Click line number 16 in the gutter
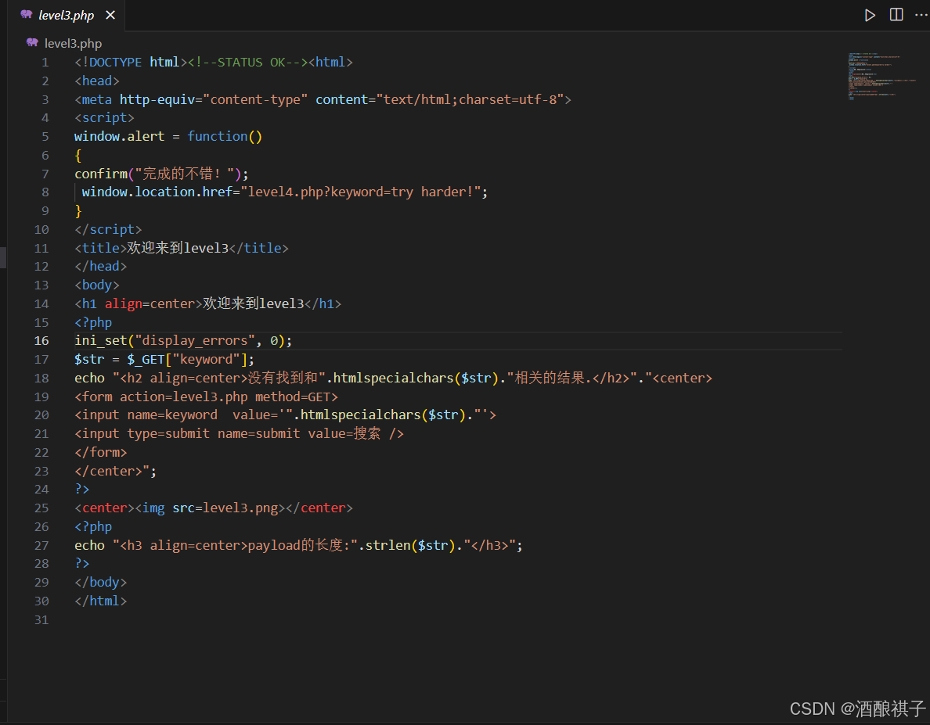Viewport: 930px width, 725px height. tap(41, 340)
